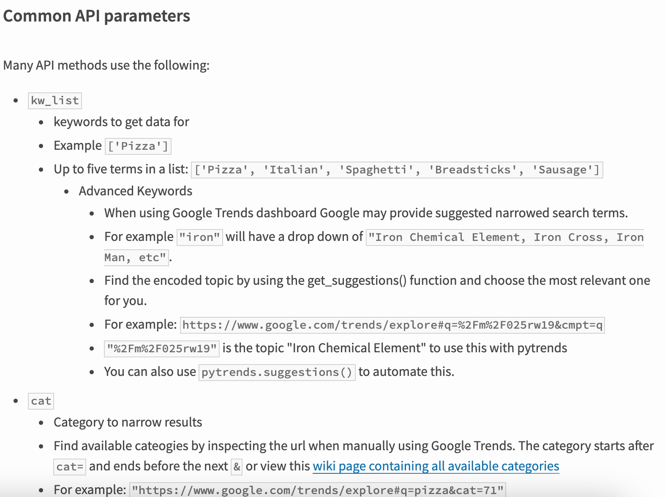Click the Common API parameters heading
This screenshot has height=497, width=665.
click(x=97, y=16)
